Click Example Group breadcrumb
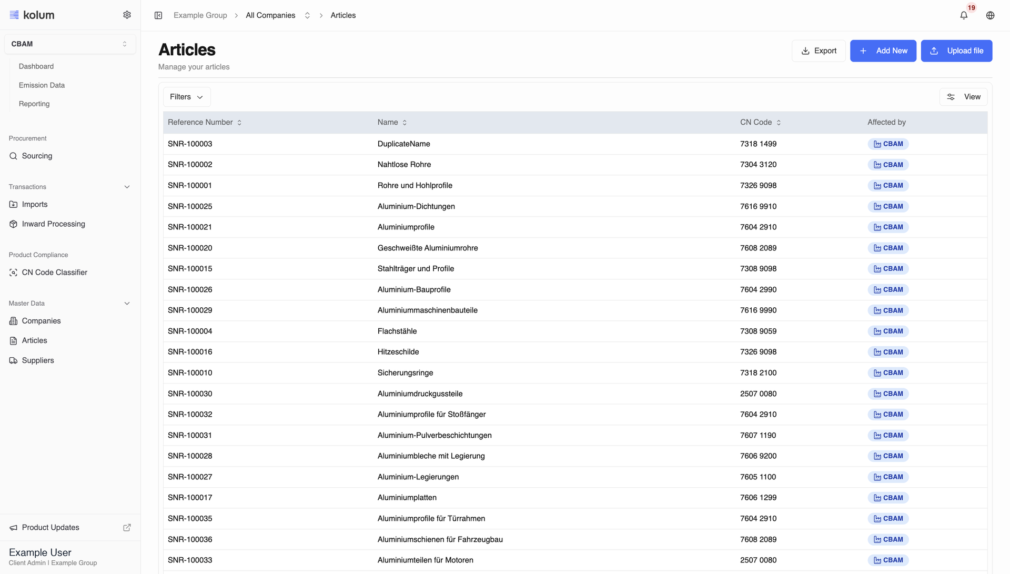The image size is (1010, 574). [x=200, y=15]
